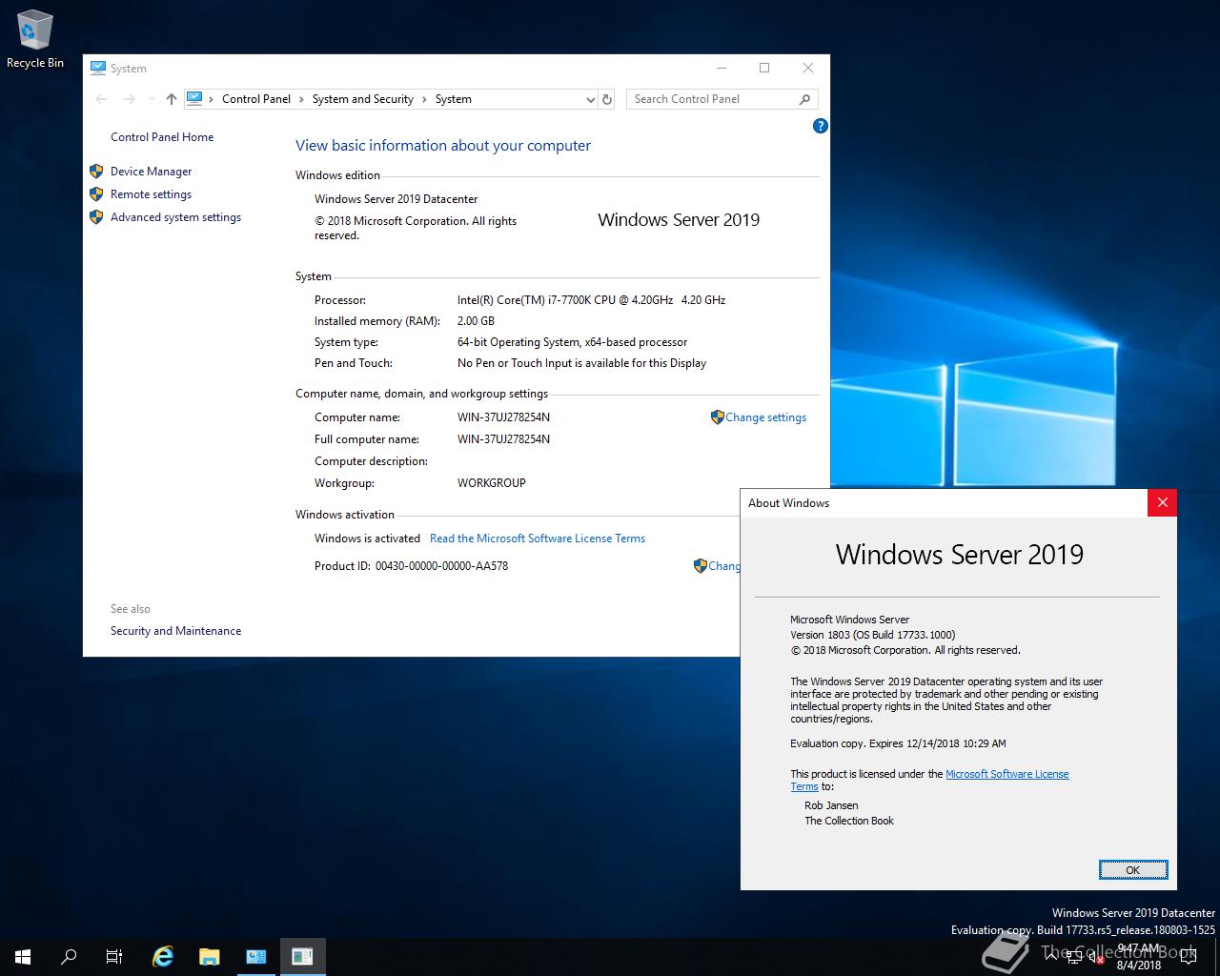This screenshot has height=976, width=1220.
Task: Click System breadcrumb
Action: [454, 99]
